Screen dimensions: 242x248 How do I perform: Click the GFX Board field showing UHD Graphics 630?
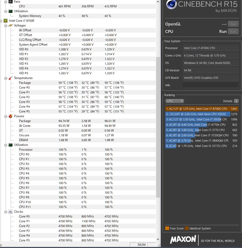pos(210,78)
